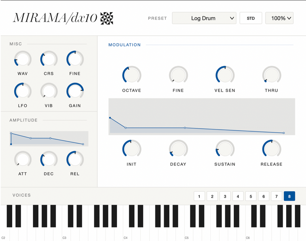Image resolution: width=306 pixels, height=241 pixels.
Task: Click the PRESET label
Action: pyautogui.click(x=157, y=18)
